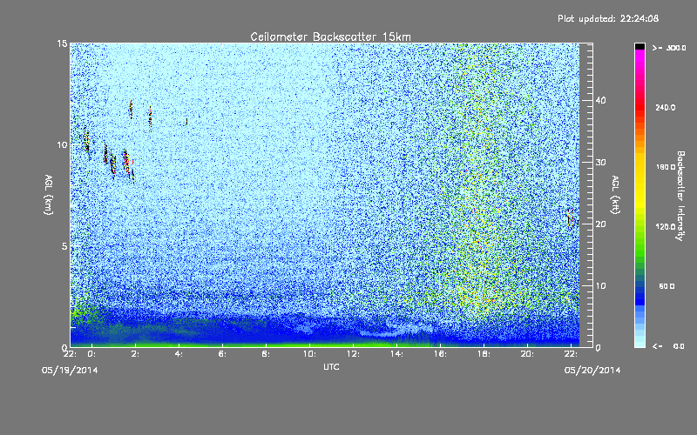Click the "120.0" color bar value
This screenshot has height=435, width=697.
pyautogui.click(x=666, y=226)
